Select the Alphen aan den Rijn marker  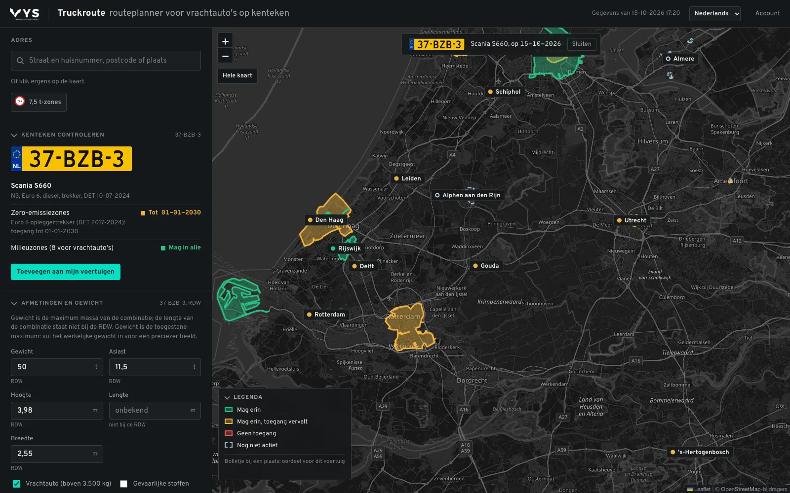[x=468, y=195]
